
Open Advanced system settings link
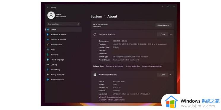tap(152, 66)
